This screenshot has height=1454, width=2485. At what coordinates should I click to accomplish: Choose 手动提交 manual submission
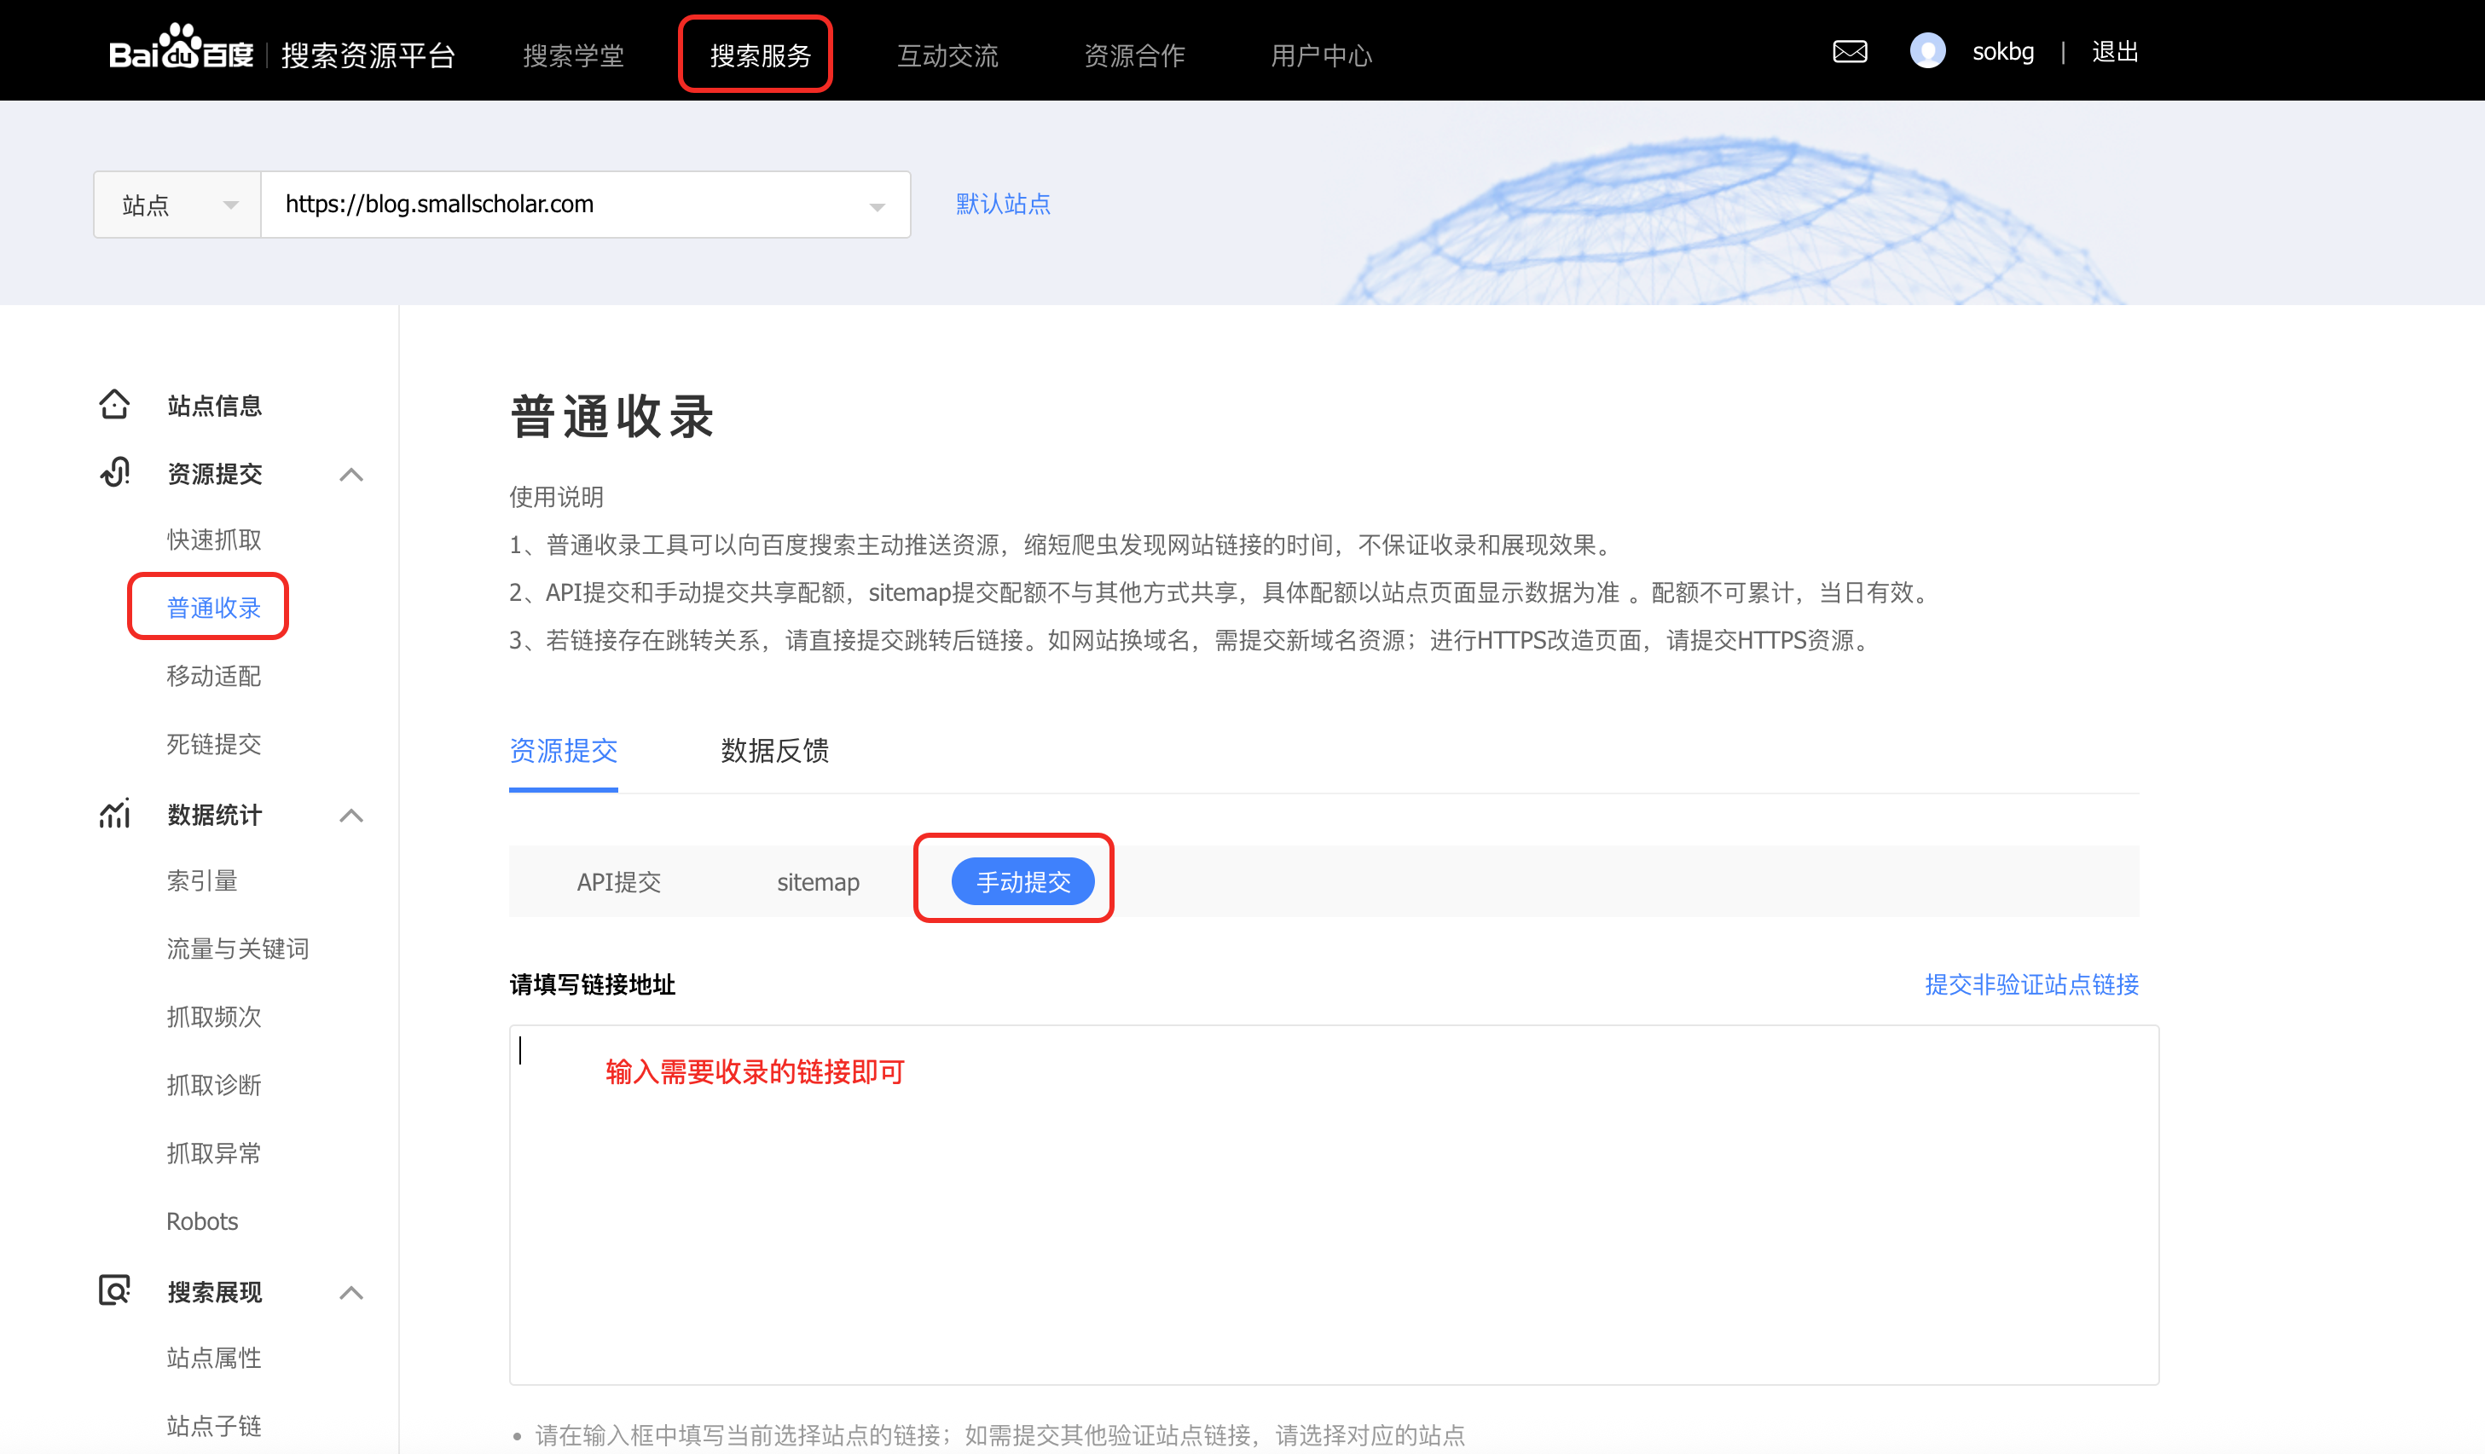tap(1022, 881)
